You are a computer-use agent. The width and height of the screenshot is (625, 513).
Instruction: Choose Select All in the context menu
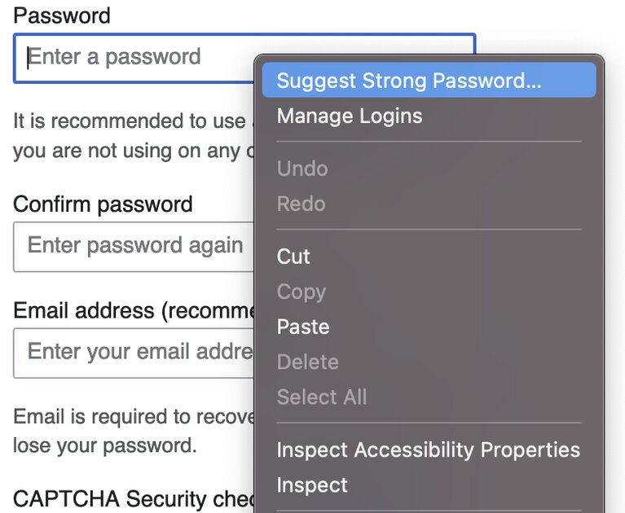(x=322, y=397)
